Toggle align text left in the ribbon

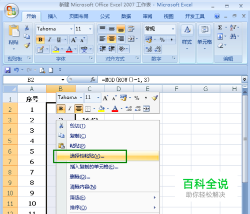pyautogui.click(x=102, y=39)
